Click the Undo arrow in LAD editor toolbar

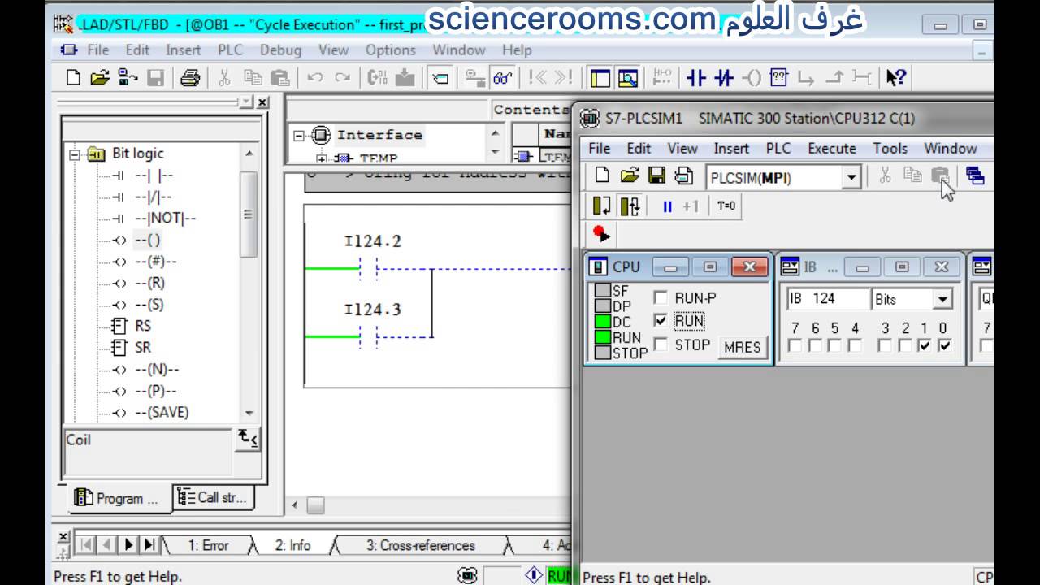pyautogui.click(x=315, y=78)
